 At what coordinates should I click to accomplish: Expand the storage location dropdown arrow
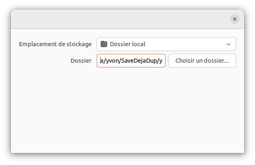click(x=229, y=44)
